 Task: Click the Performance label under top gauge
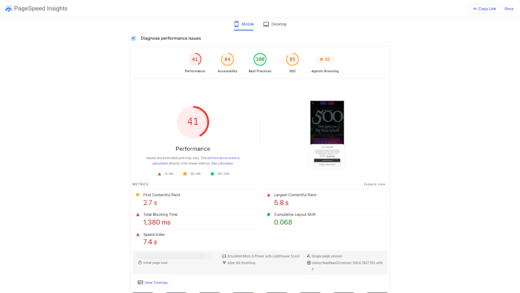(x=195, y=71)
